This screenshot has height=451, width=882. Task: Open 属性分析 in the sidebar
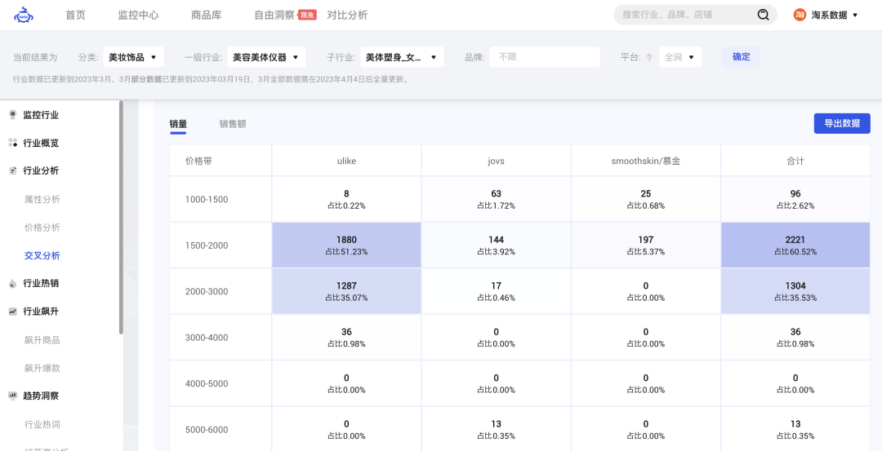click(42, 199)
